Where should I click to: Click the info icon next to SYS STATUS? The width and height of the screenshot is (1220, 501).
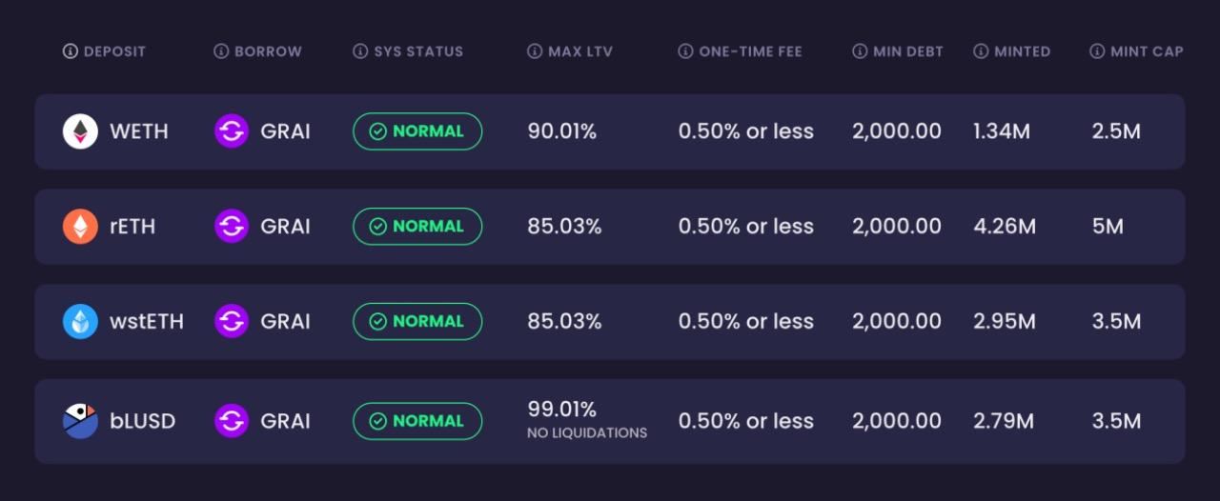[360, 51]
